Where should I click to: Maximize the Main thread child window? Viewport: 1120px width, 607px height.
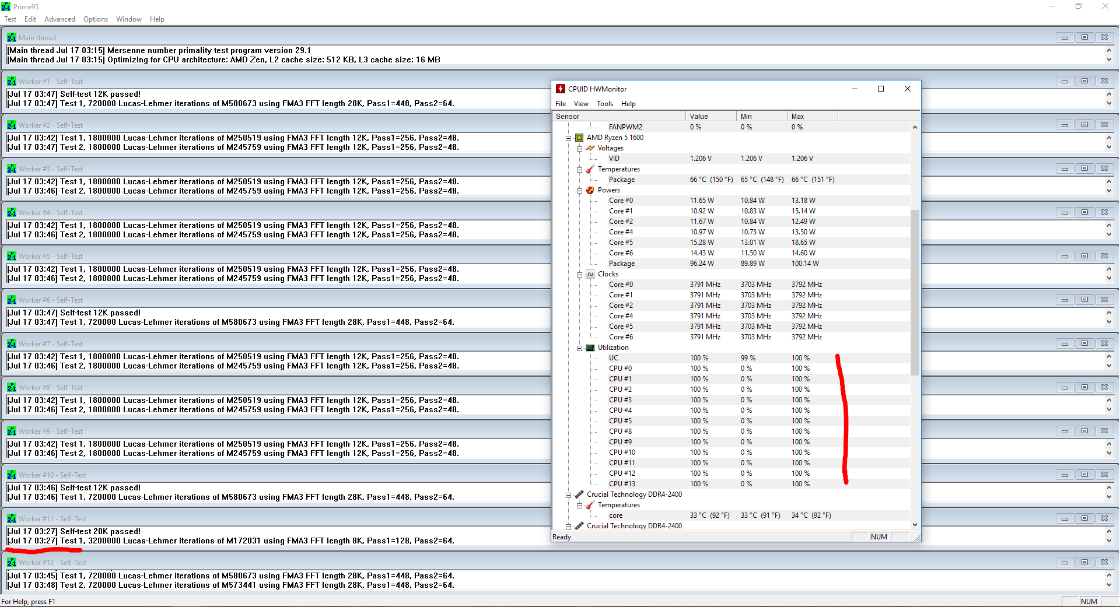coord(1084,37)
